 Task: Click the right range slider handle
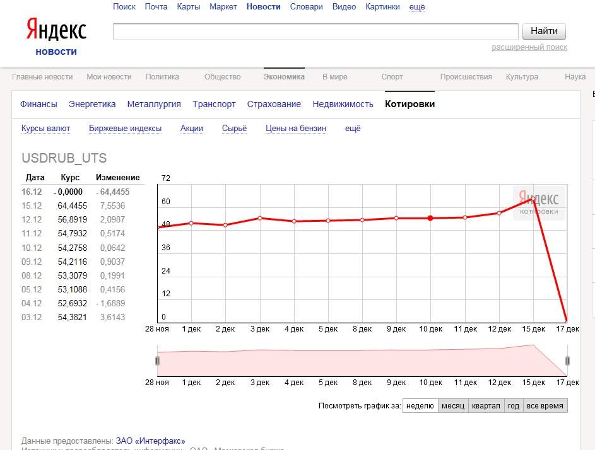tap(567, 361)
